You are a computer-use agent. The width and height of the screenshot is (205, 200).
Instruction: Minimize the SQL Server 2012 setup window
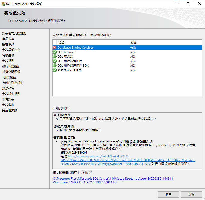coord(177,4)
